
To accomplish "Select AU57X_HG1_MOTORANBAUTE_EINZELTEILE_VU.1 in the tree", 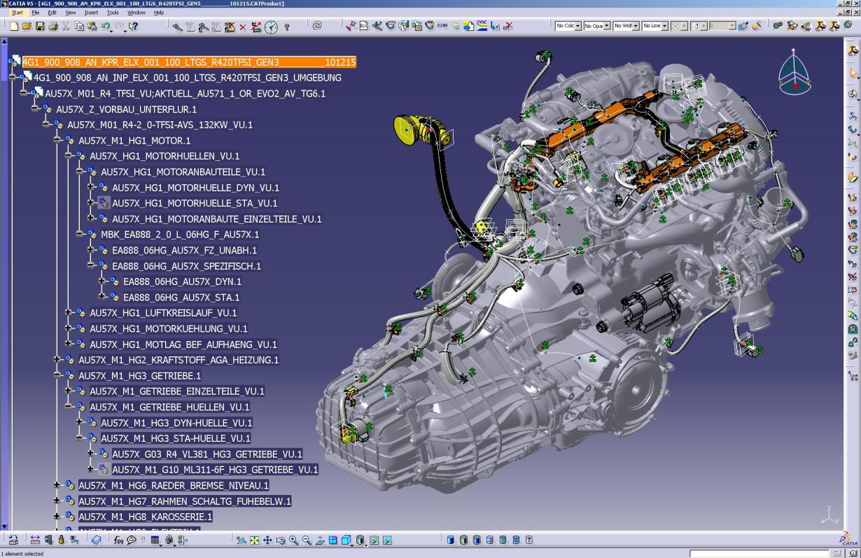I will tap(217, 219).
